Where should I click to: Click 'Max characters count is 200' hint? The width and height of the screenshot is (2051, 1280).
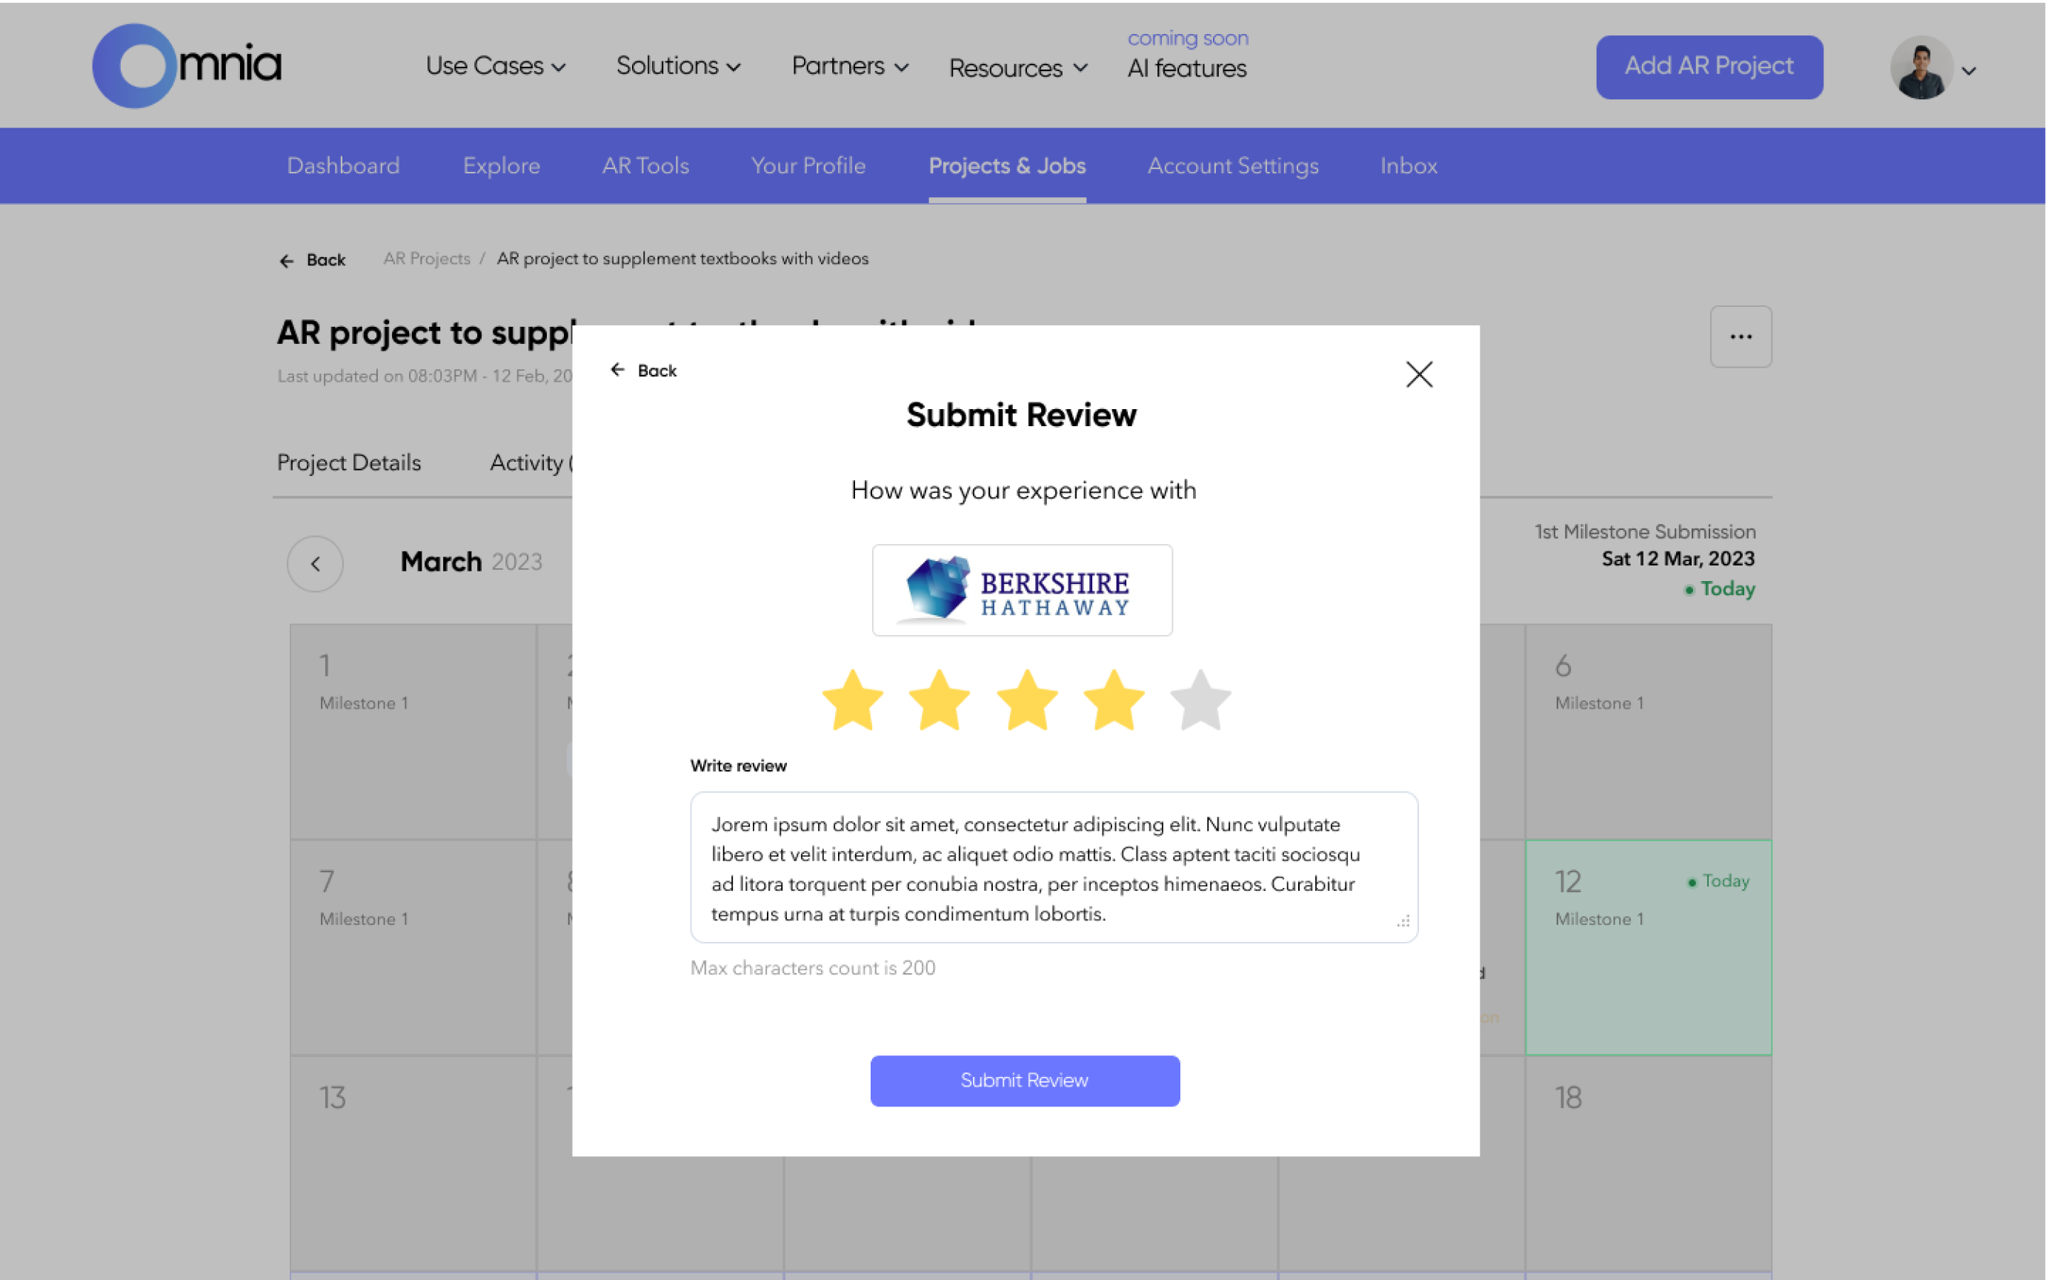coord(814,969)
